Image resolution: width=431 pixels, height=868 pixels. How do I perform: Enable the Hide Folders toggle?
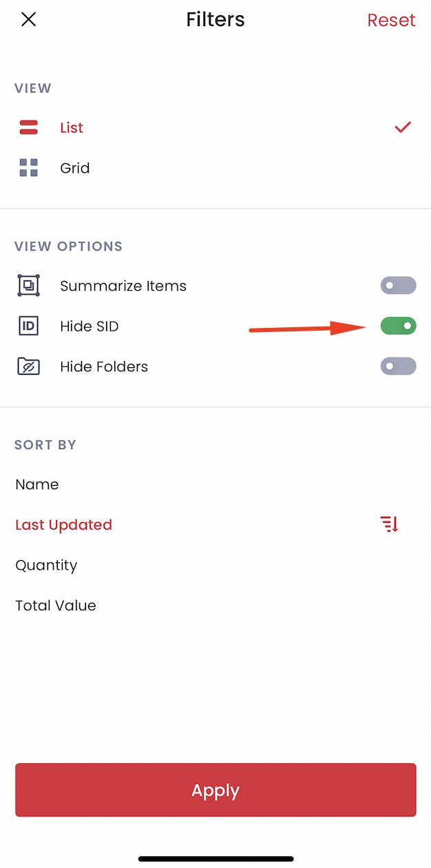coord(399,366)
